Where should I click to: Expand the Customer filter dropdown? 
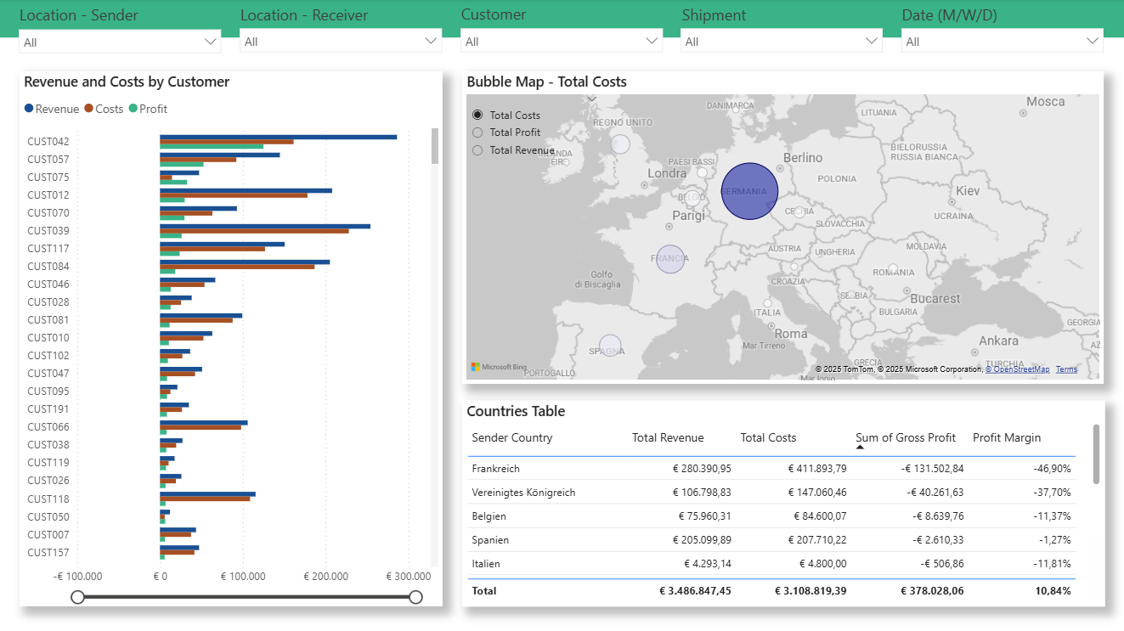point(561,42)
